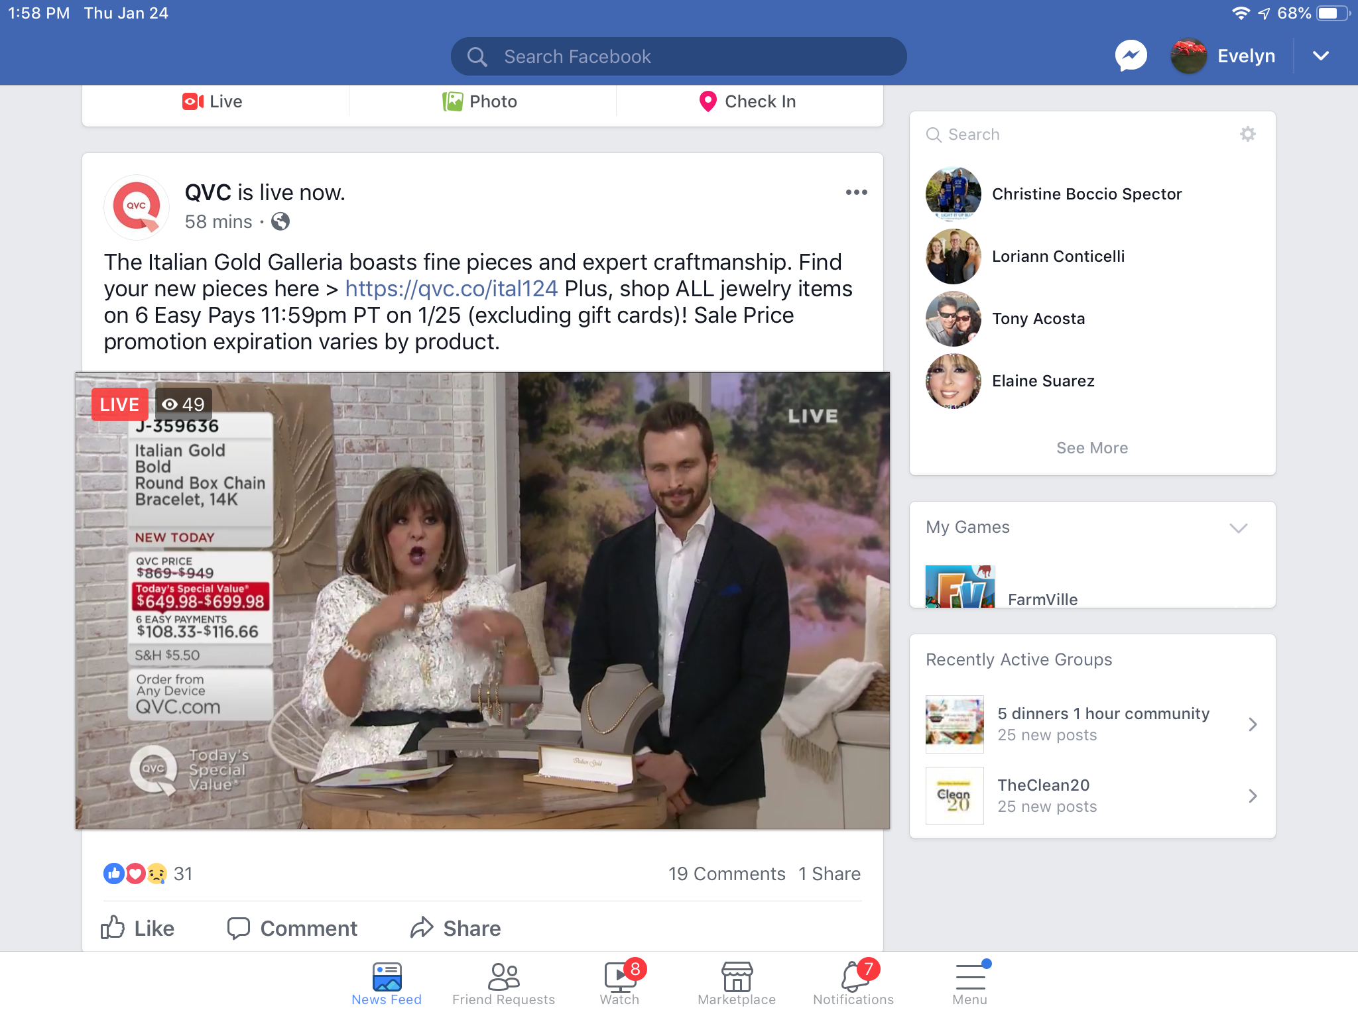Viewport: 1358px width, 1018px height.
Task: Open Watch tab
Action: (x=620, y=984)
